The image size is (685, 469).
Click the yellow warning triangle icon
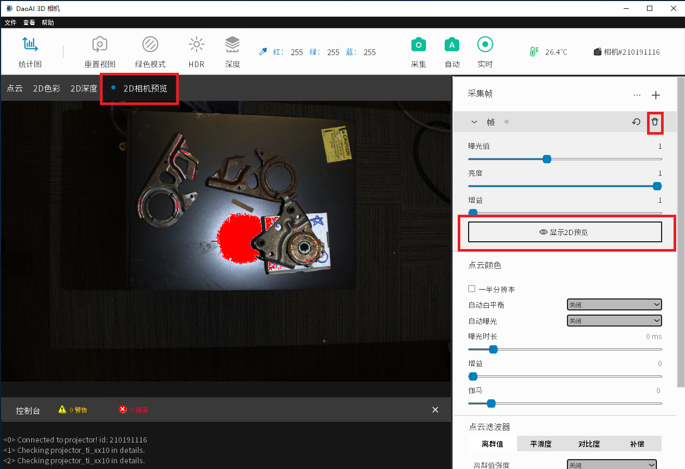pyautogui.click(x=62, y=409)
